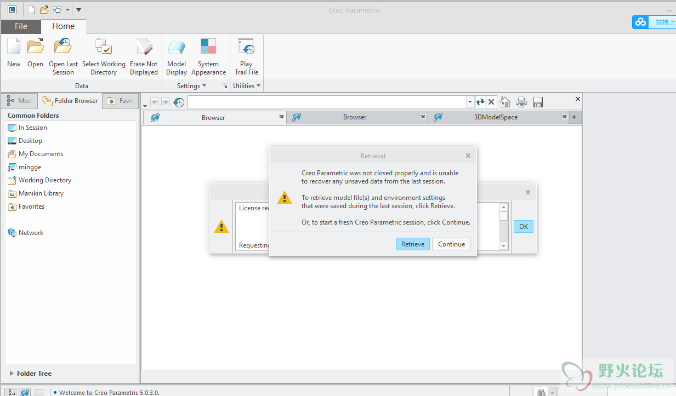The image size is (676, 396).
Task: Click the browser Forward arrow
Action: [x=165, y=102]
